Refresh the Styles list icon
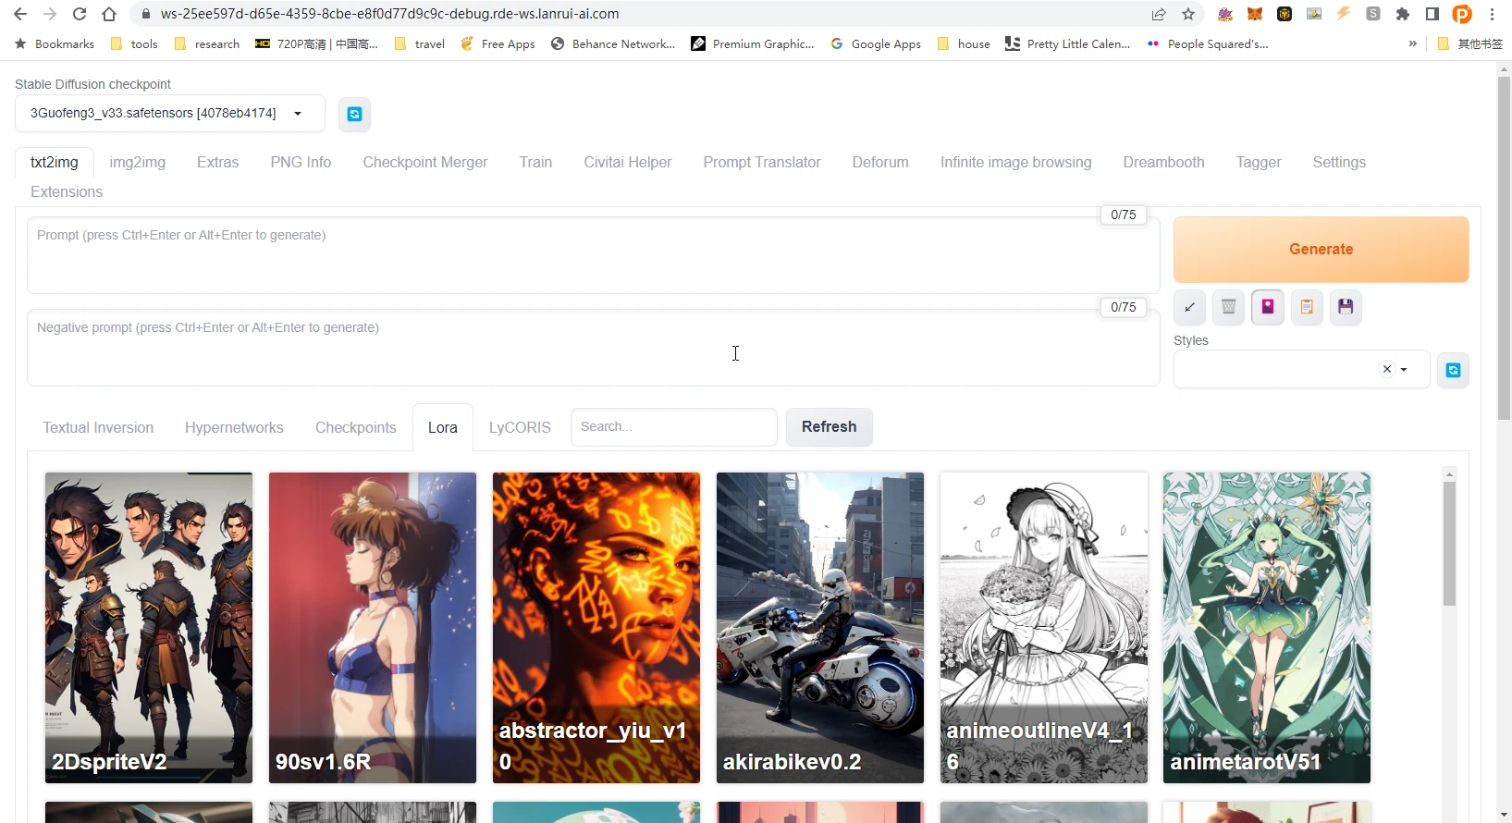The image size is (1512, 823). 1453,370
